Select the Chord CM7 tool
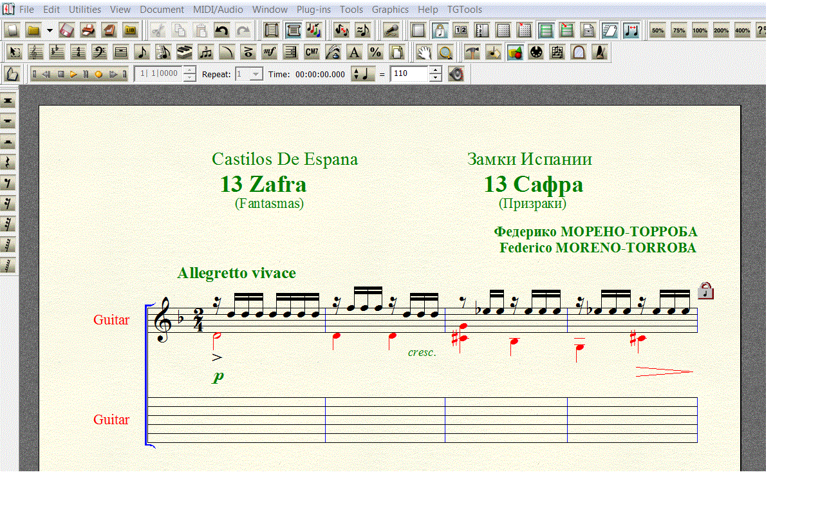Image resolution: width=820 pixels, height=526 pixels. [x=312, y=52]
